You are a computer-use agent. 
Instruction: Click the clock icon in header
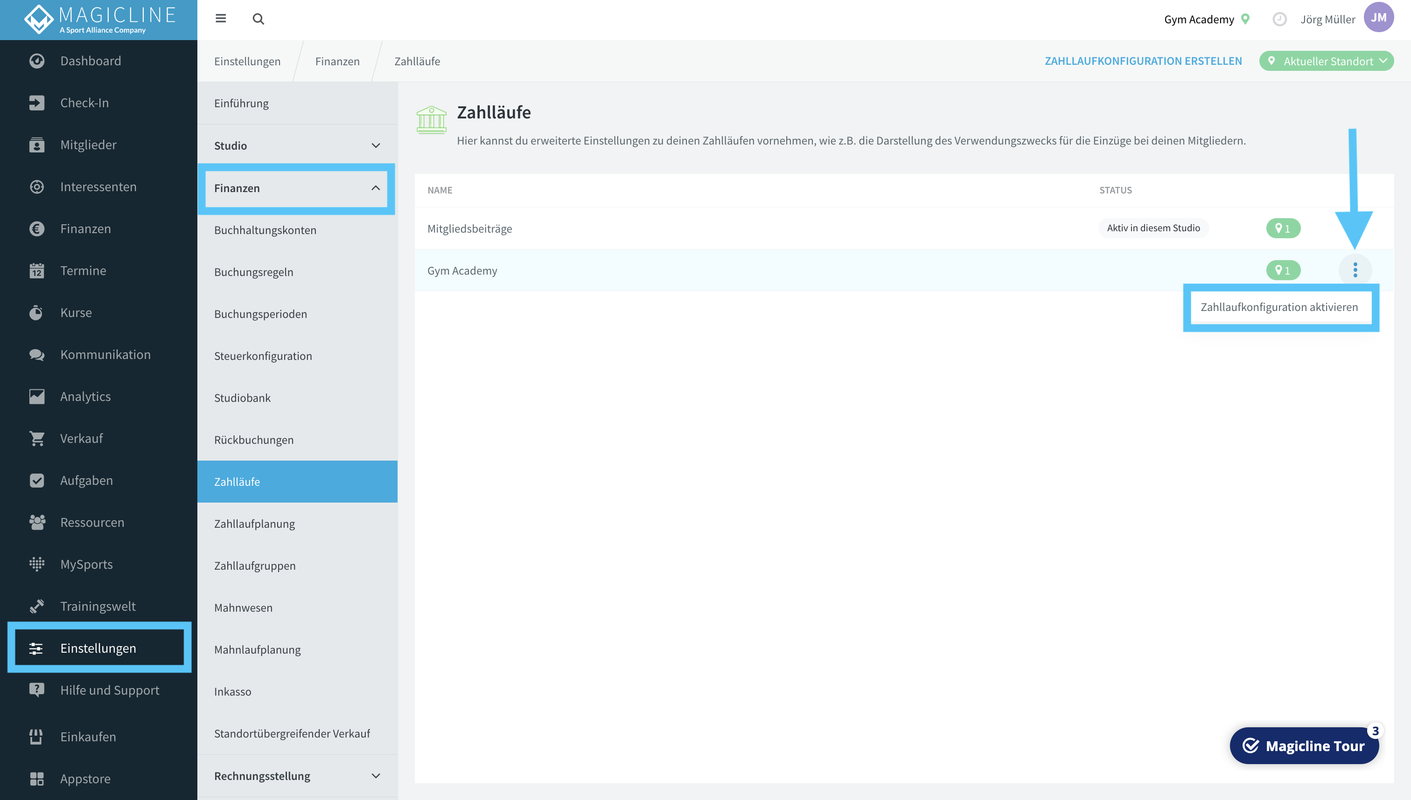pos(1279,19)
